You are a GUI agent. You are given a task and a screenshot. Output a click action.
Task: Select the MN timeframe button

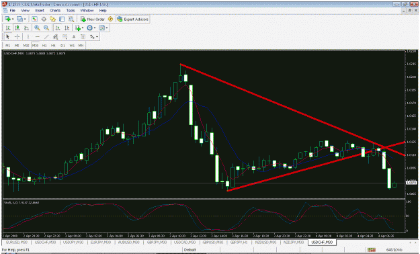click(x=81, y=45)
